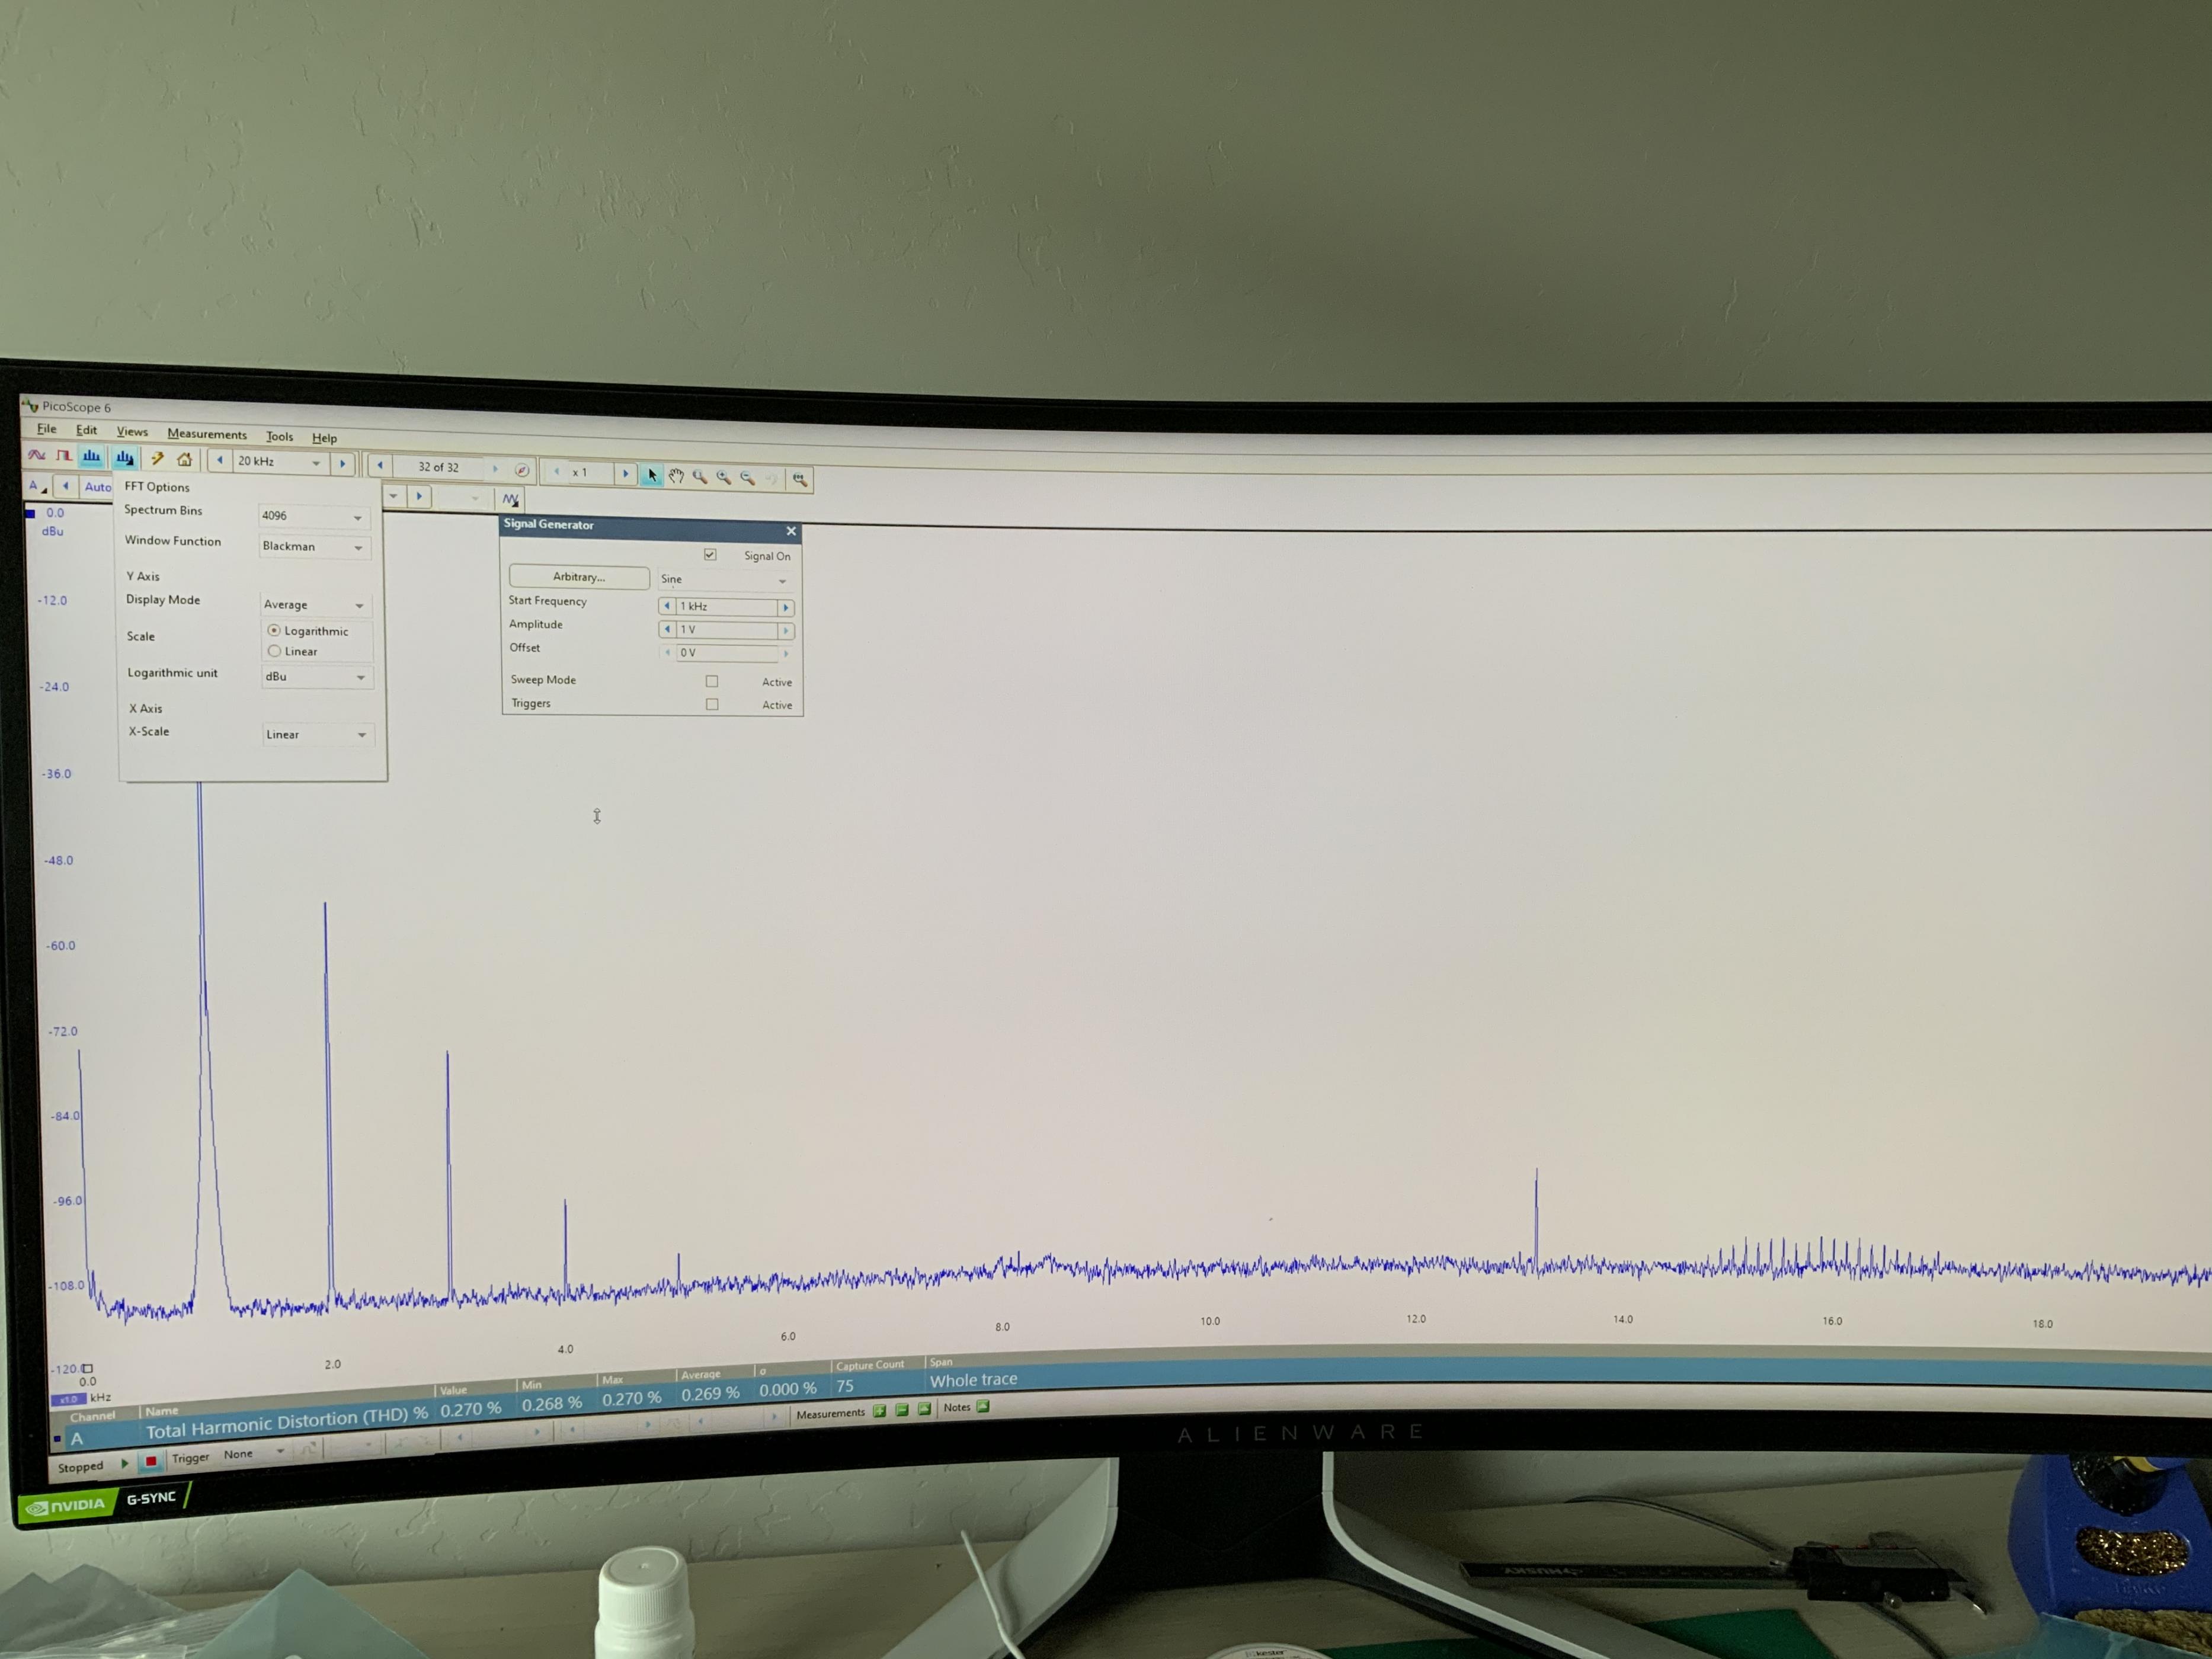Select Linear scale radio button
The width and height of the screenshot is (2212, 1659).
point(274,651)
